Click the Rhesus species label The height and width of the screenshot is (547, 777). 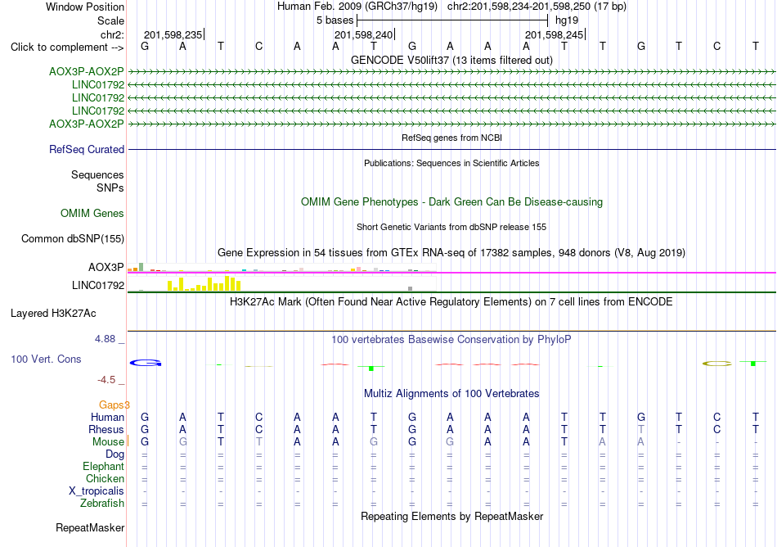click(x=106, y=429)
